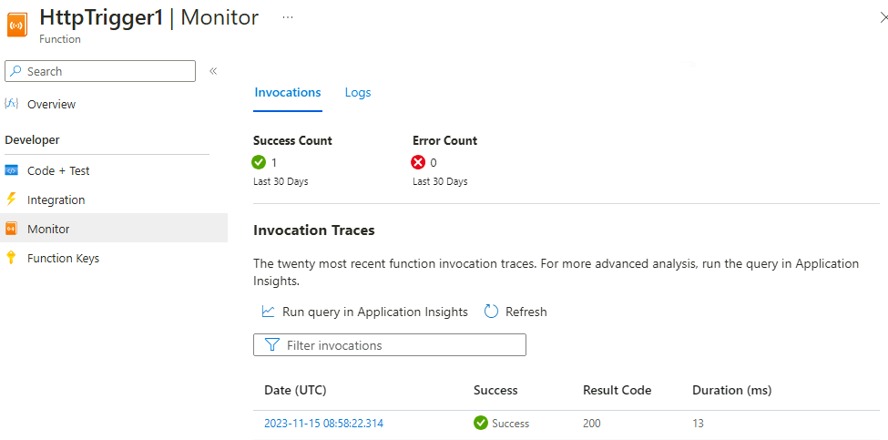Click Run query in Application Insights
Viewport: 888px width, 440px height.
pyautogui.click(x=374, y=312)
